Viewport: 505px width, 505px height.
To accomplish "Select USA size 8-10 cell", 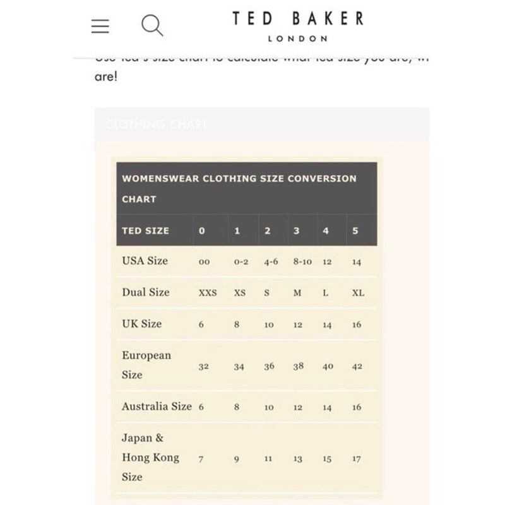I will [x=302, y=261].
